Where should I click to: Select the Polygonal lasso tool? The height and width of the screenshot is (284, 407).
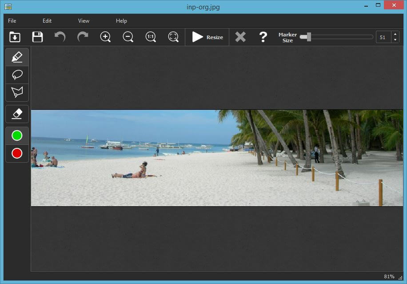tap(17, 92)
